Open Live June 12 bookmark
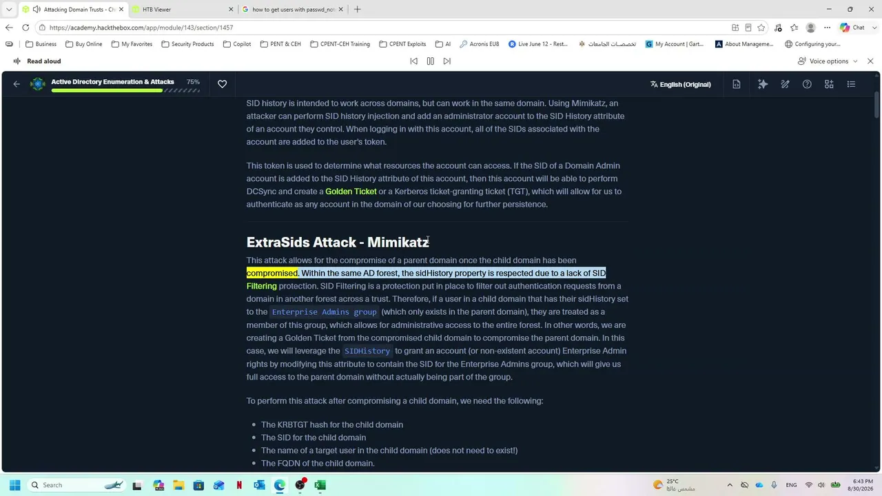Viewport: 882px width, 496px height. click(538, 44)
